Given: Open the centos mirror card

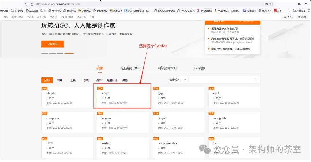Looking at the screenshot, I should (x=123, y=97).
